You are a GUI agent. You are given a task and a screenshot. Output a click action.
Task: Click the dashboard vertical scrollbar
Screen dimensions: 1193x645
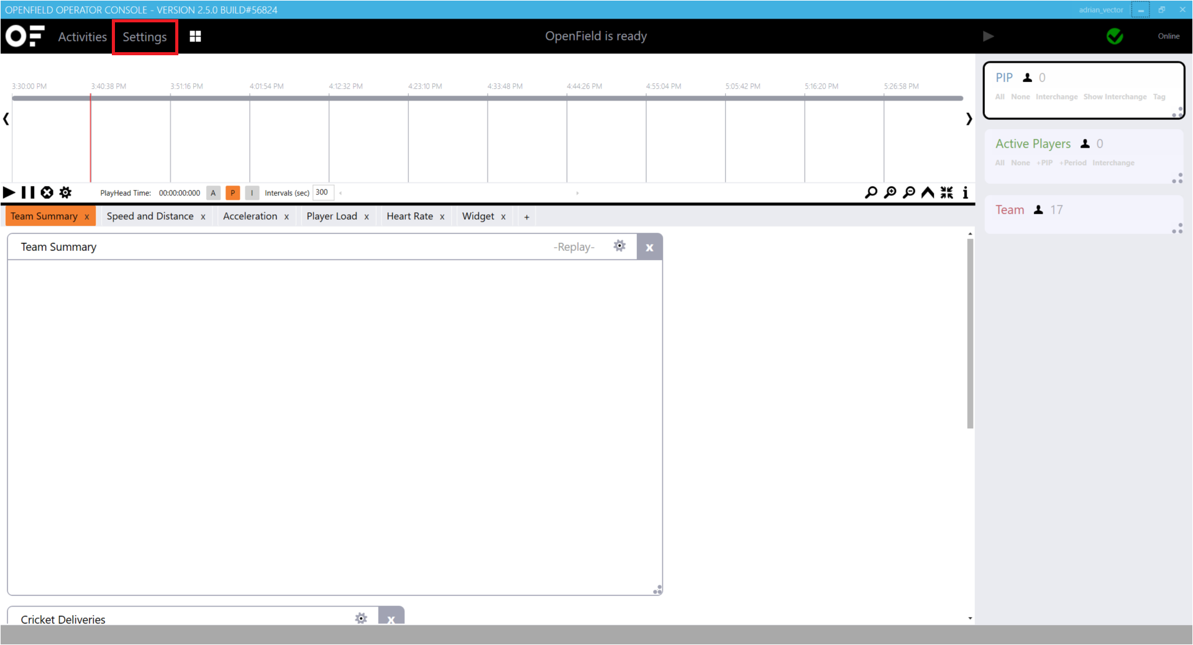click(x=970, y=334)
